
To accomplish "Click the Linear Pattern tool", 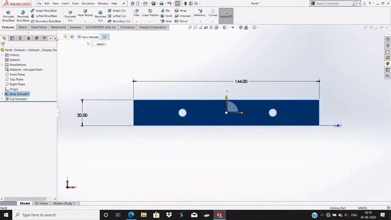I will tap(150, 13).
